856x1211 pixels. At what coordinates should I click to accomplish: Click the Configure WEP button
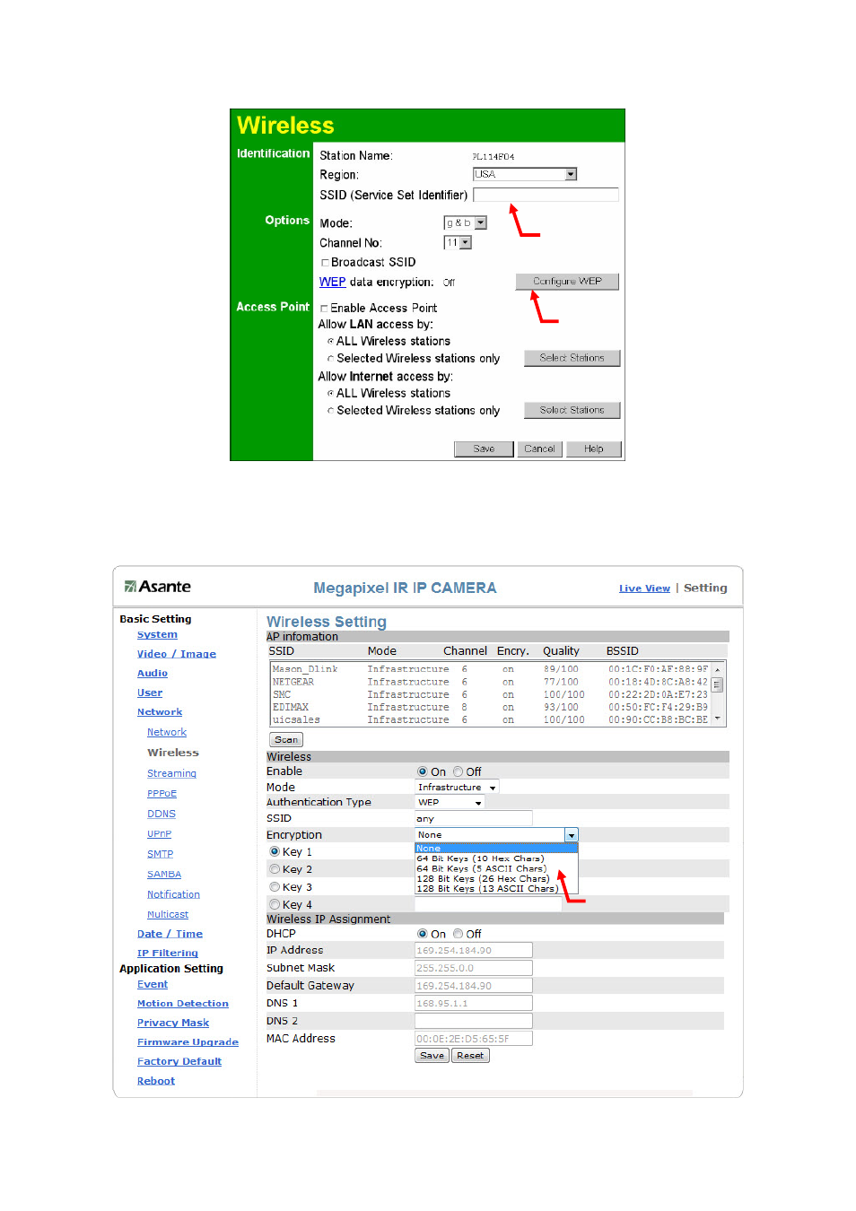pos(567,282)
